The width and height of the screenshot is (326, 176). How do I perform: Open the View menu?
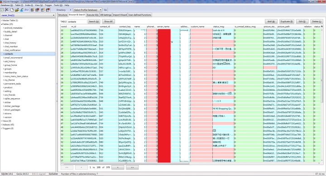point(38,5)
